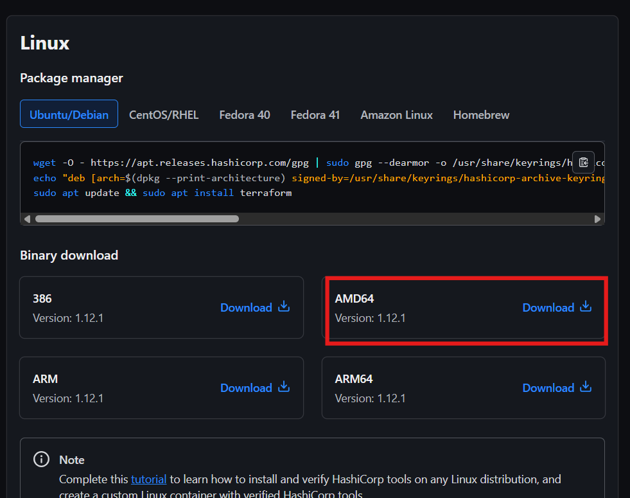The height and width of the screenshot is (498, 630).
Task: Click the info icon beside Note
Action: (41, 459)
